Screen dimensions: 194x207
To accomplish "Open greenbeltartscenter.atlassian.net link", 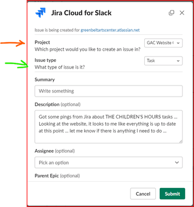I will [x=110, y=30].
